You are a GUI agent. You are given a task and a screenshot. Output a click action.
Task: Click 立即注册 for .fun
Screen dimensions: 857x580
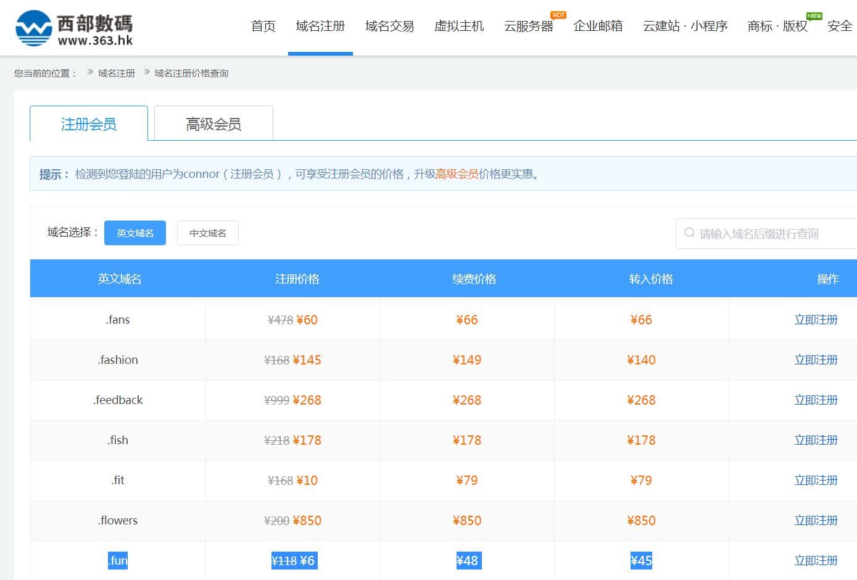pos(816,560)
